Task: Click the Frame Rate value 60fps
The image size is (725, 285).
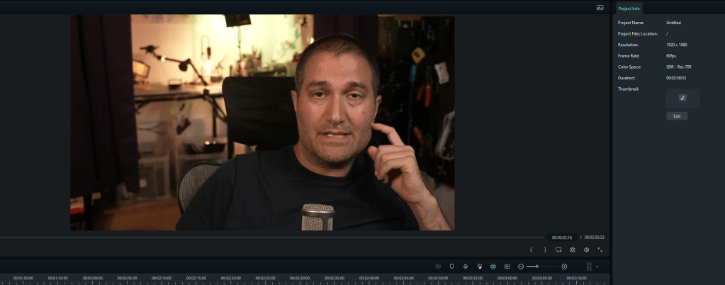Action: coord(671,56)
